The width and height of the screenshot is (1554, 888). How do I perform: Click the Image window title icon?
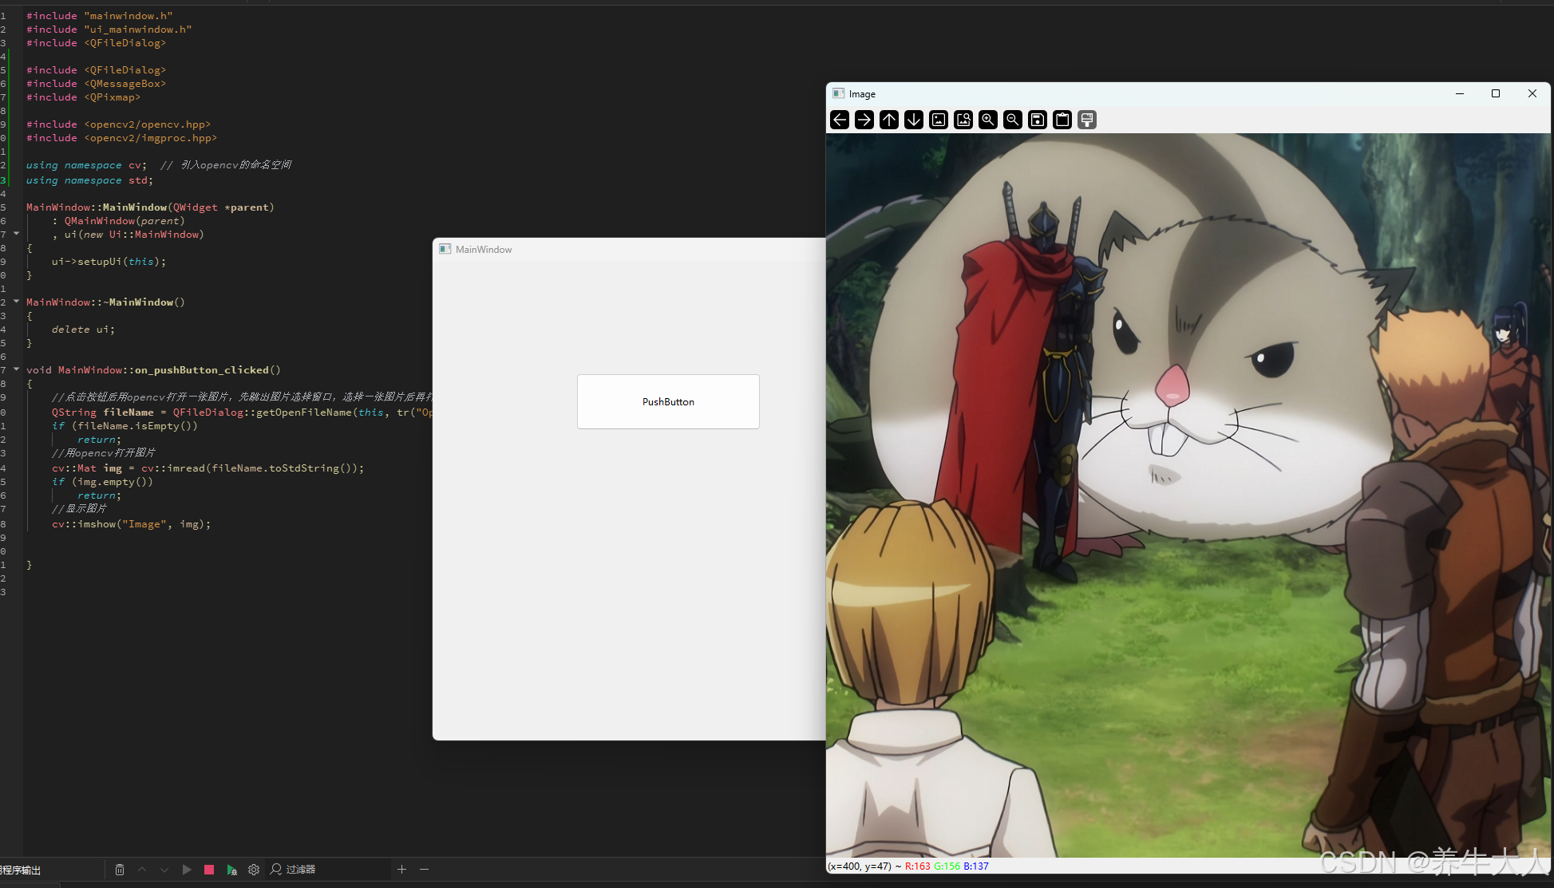tap(838, 93)
